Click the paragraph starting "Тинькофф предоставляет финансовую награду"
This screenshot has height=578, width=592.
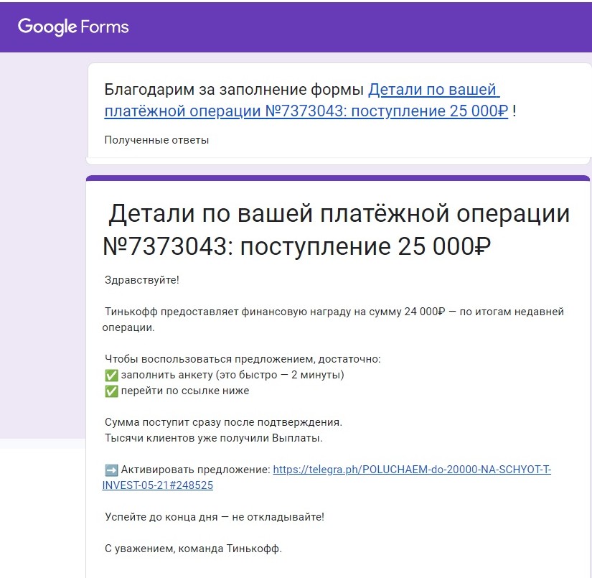tap(334, 311)
